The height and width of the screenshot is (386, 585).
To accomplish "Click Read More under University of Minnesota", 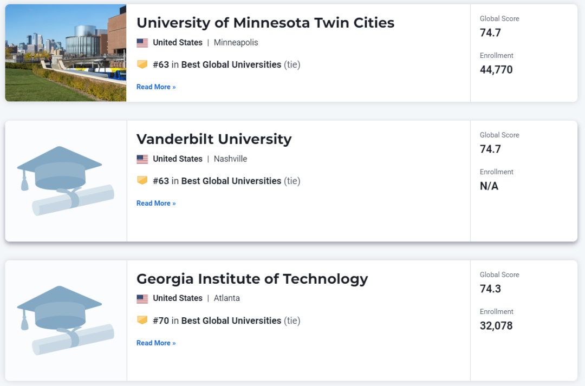I will pyautogui.click(x=156, y=87).
